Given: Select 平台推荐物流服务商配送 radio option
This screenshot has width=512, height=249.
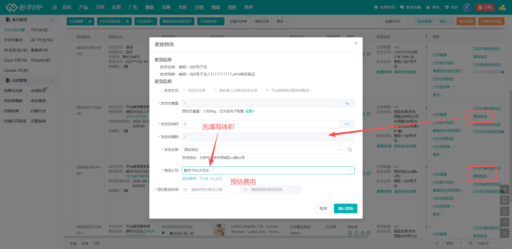Looking at the screenshot, I should point(267,90).
